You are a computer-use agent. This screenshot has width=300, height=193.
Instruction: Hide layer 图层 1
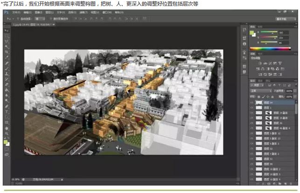click(x=252, y=107)
